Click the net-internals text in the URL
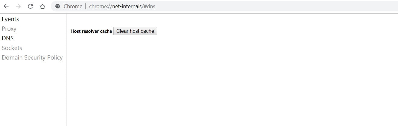This screenshot has width=398, height=126. pyautogui.click(x=126, y=6)
